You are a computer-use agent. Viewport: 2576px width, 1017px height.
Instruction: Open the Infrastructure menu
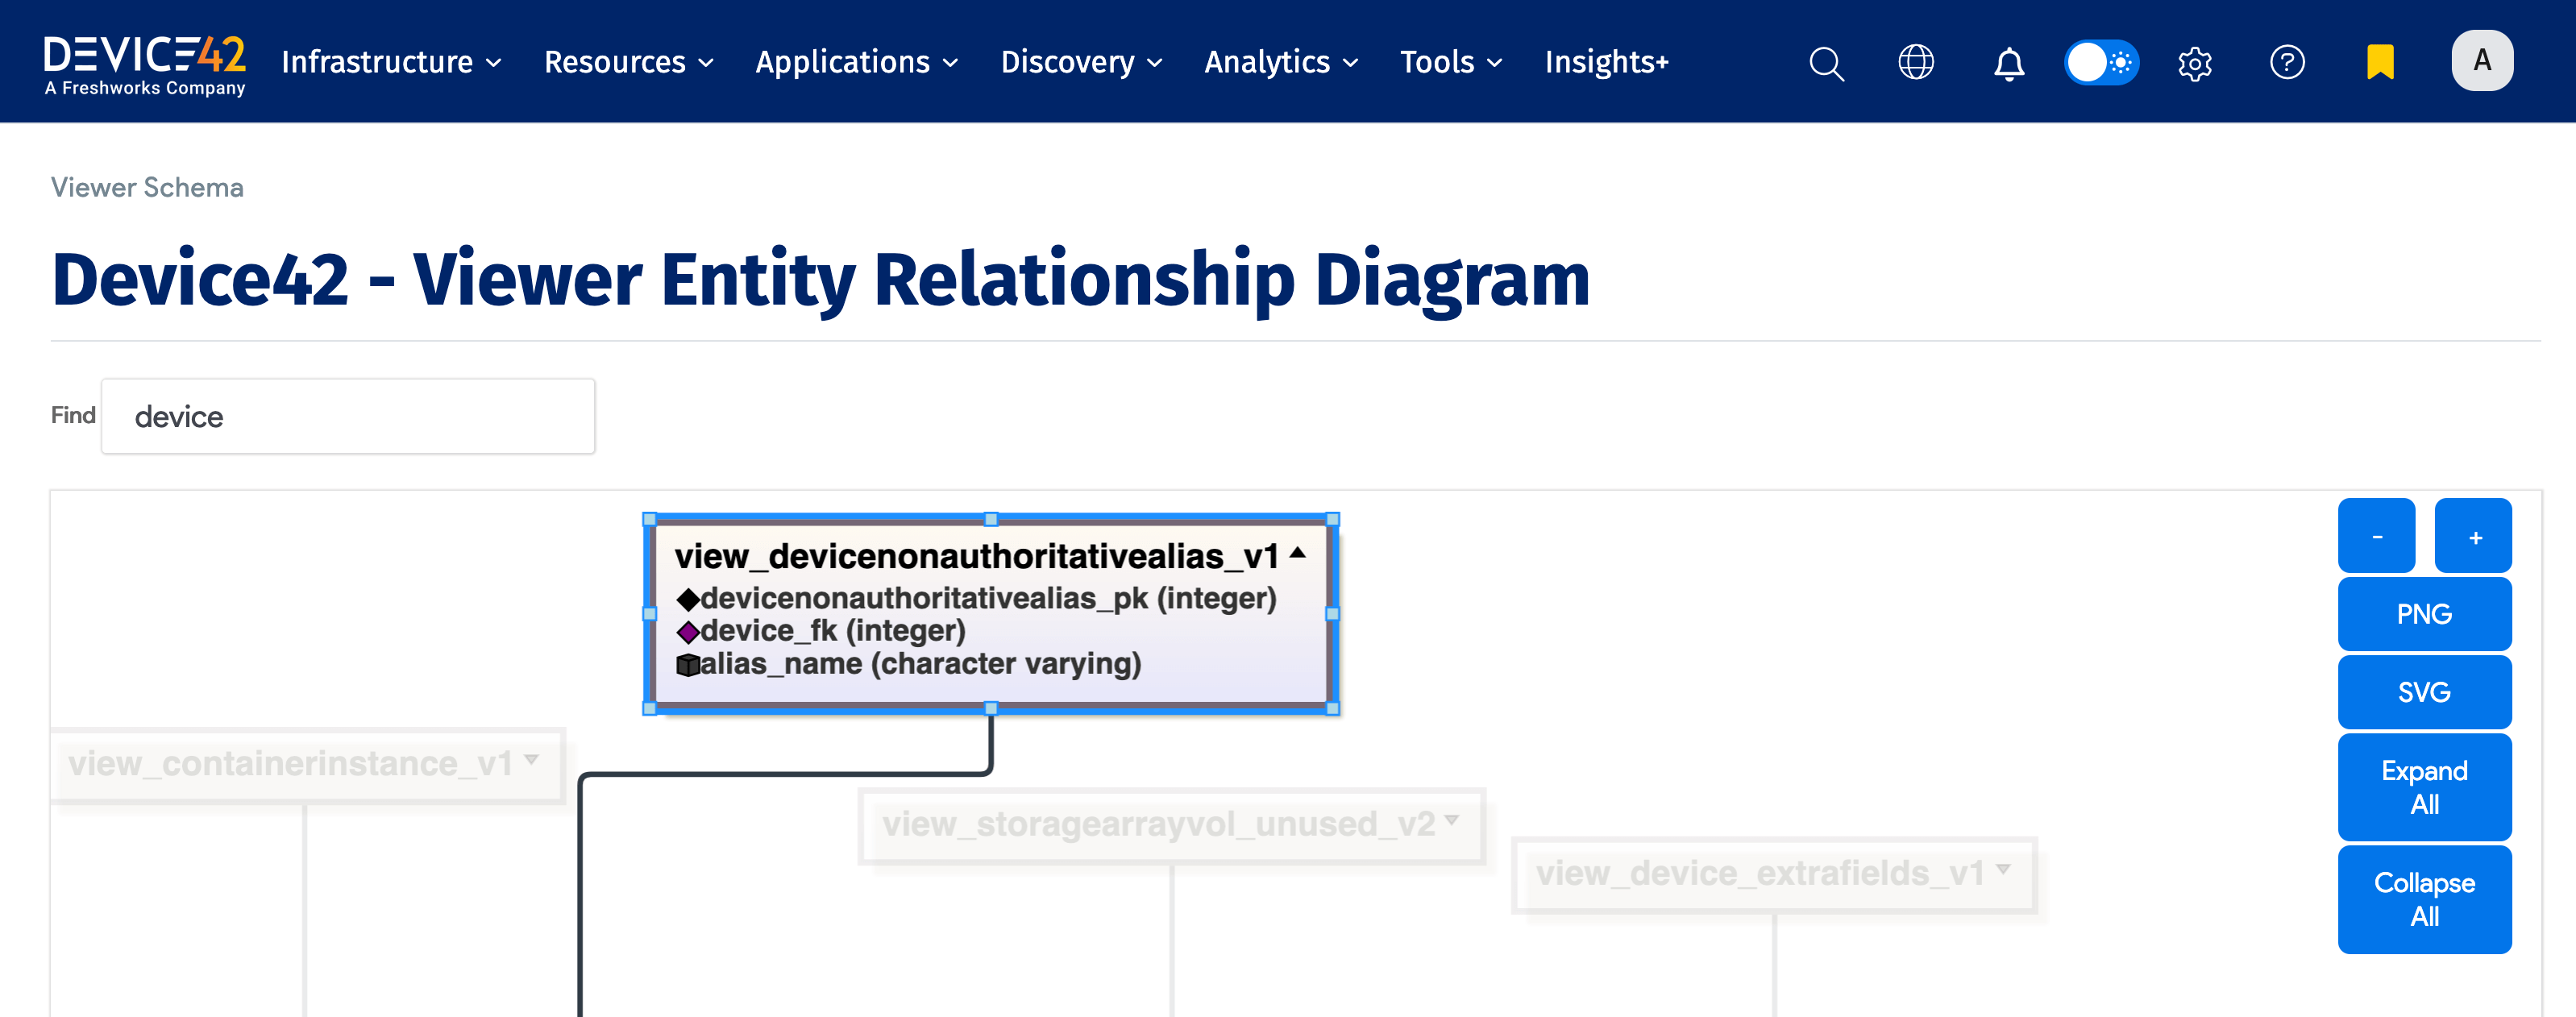(391, 62)
